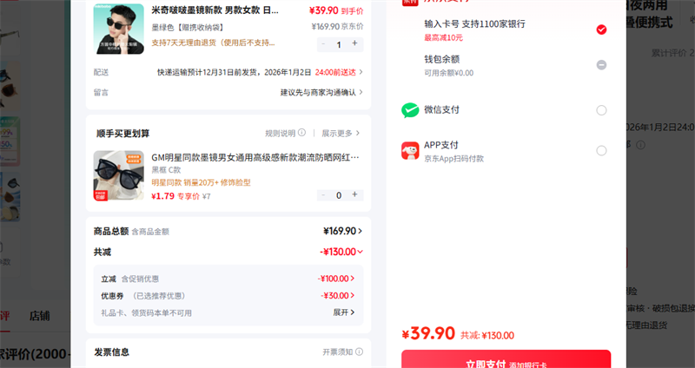Screen dimensions: 695x368
Task: Expand 展示更多 add-on deals
Action: coord(341,133)
